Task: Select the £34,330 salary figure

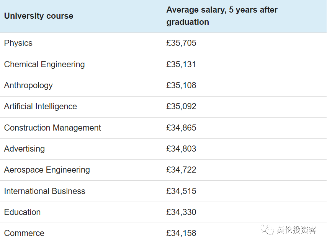Action: click(x=181, y=212)
